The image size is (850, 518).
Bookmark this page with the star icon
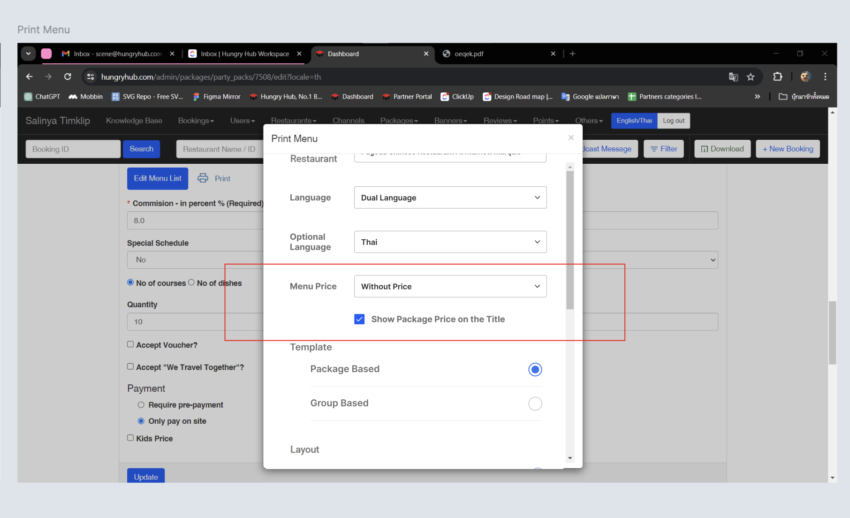pyautogui.click(x=751, y=77)
